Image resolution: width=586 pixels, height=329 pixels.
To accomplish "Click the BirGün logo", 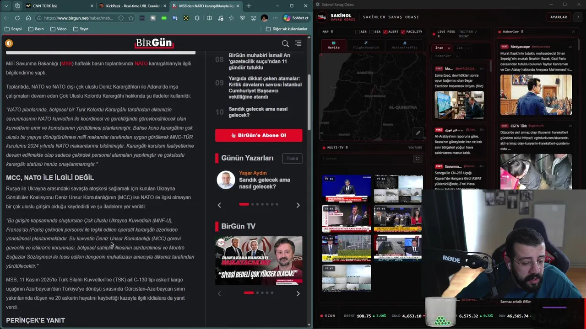I will coord(154,43).
